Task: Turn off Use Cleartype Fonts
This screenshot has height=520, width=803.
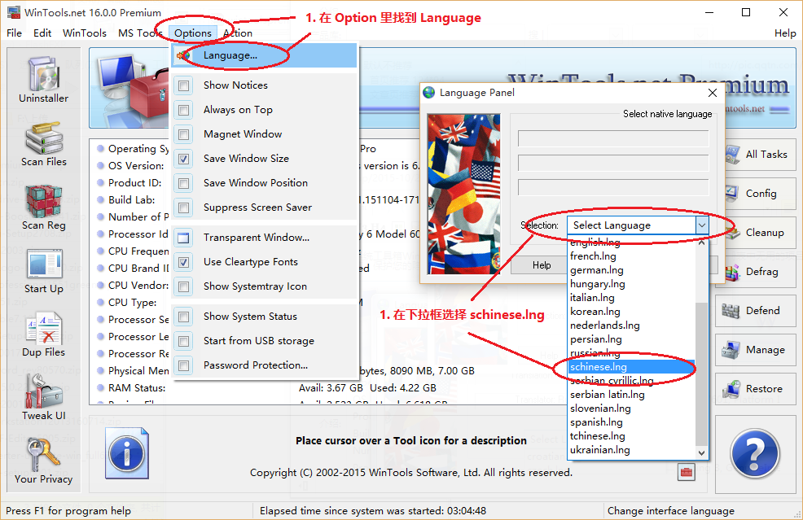Action: (x=184, y=262)
